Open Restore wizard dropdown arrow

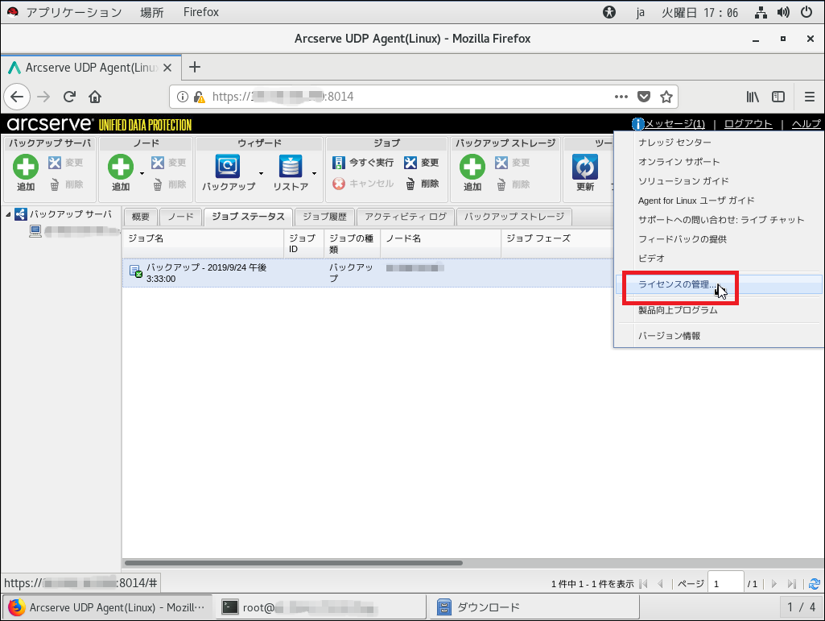[x=314, y=173]
